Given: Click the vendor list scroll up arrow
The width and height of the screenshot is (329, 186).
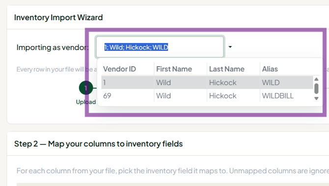Looking at the screenshot, I should (x=316, y=79).
